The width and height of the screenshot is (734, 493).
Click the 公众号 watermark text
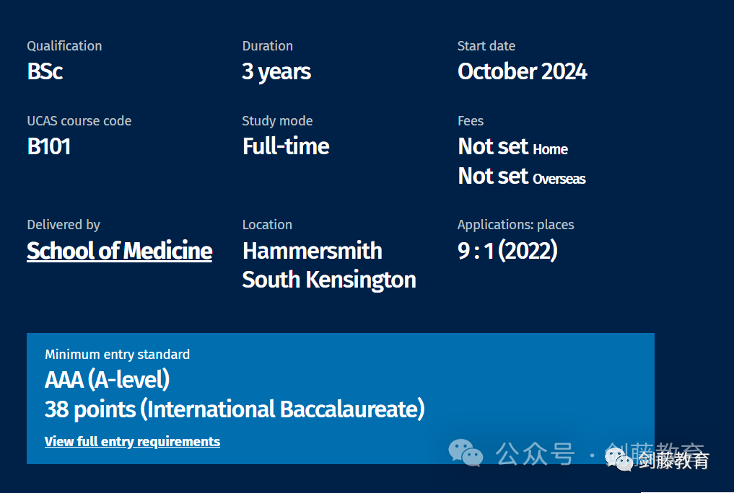point(535,454)
